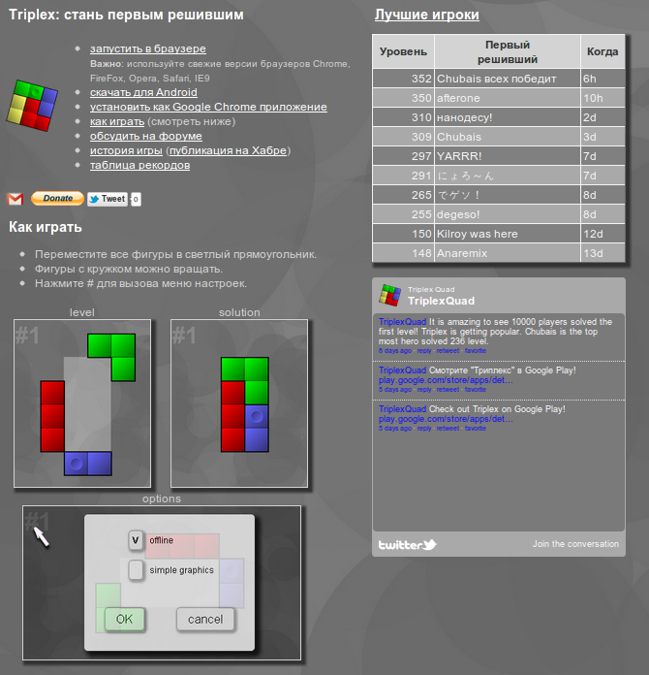Open the 'таблица рекордов' link
The height and width of the screenshot is (675, 649).
(x=139, y=165)
